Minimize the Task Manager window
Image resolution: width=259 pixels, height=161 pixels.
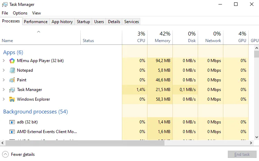[220, 4]
